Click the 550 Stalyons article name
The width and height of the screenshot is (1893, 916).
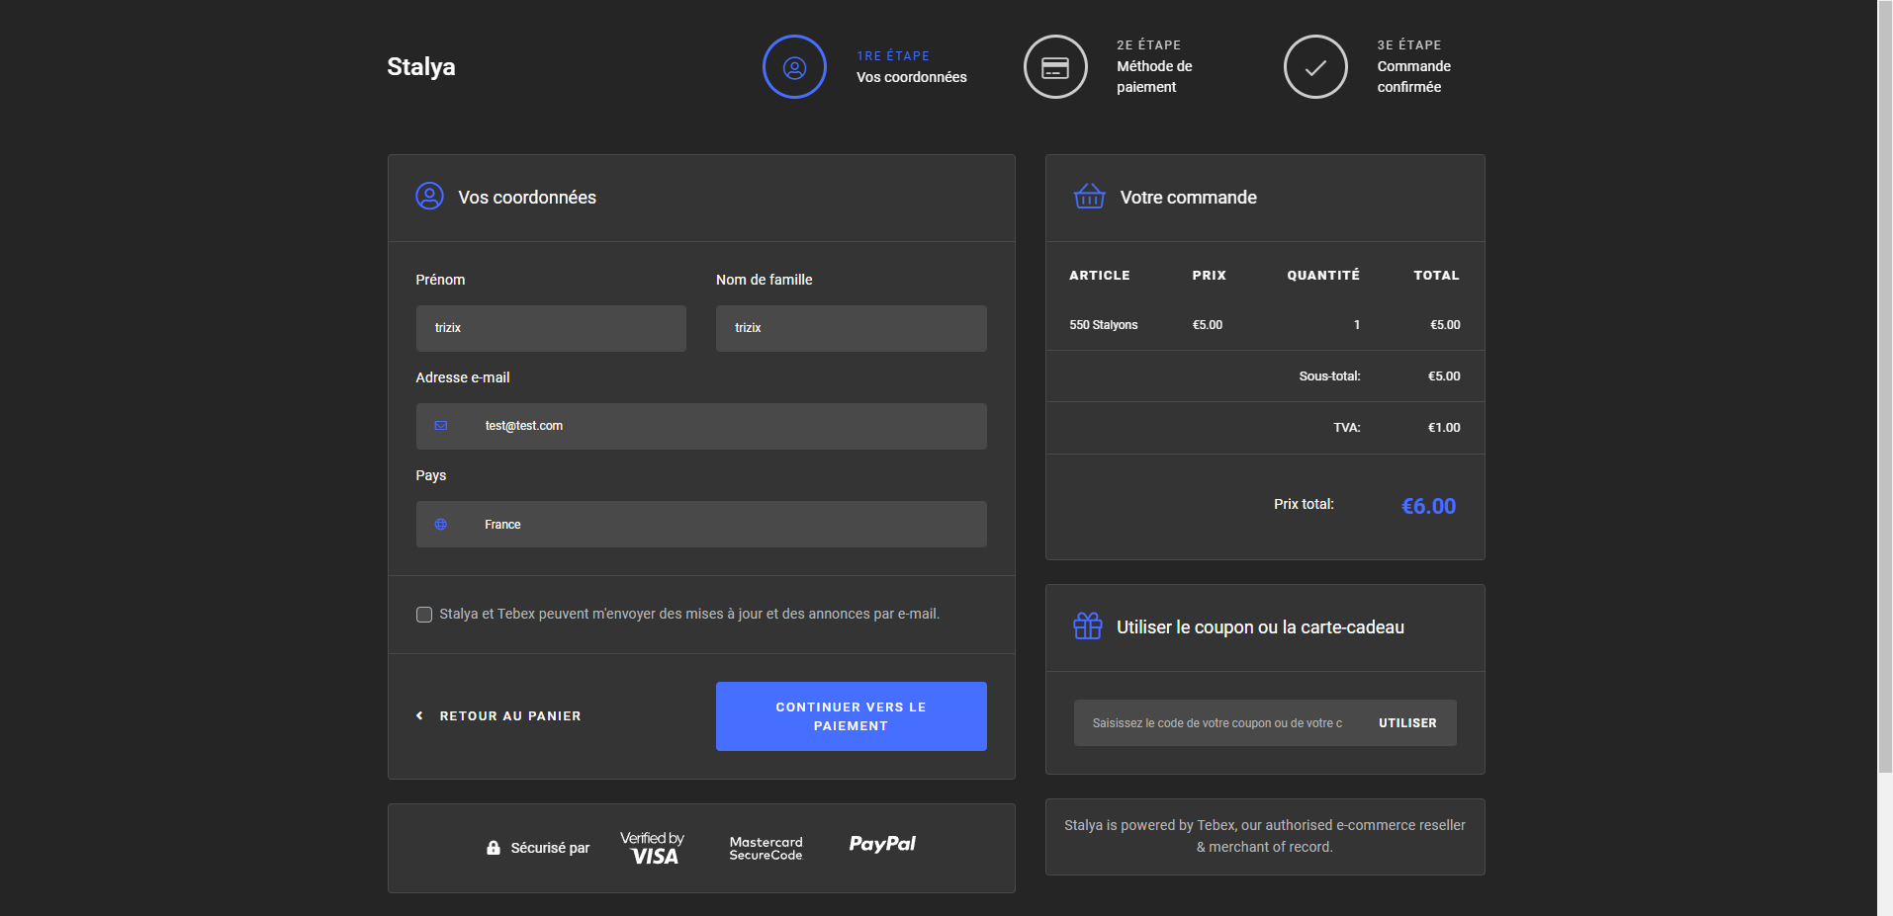click(1104, 325)
